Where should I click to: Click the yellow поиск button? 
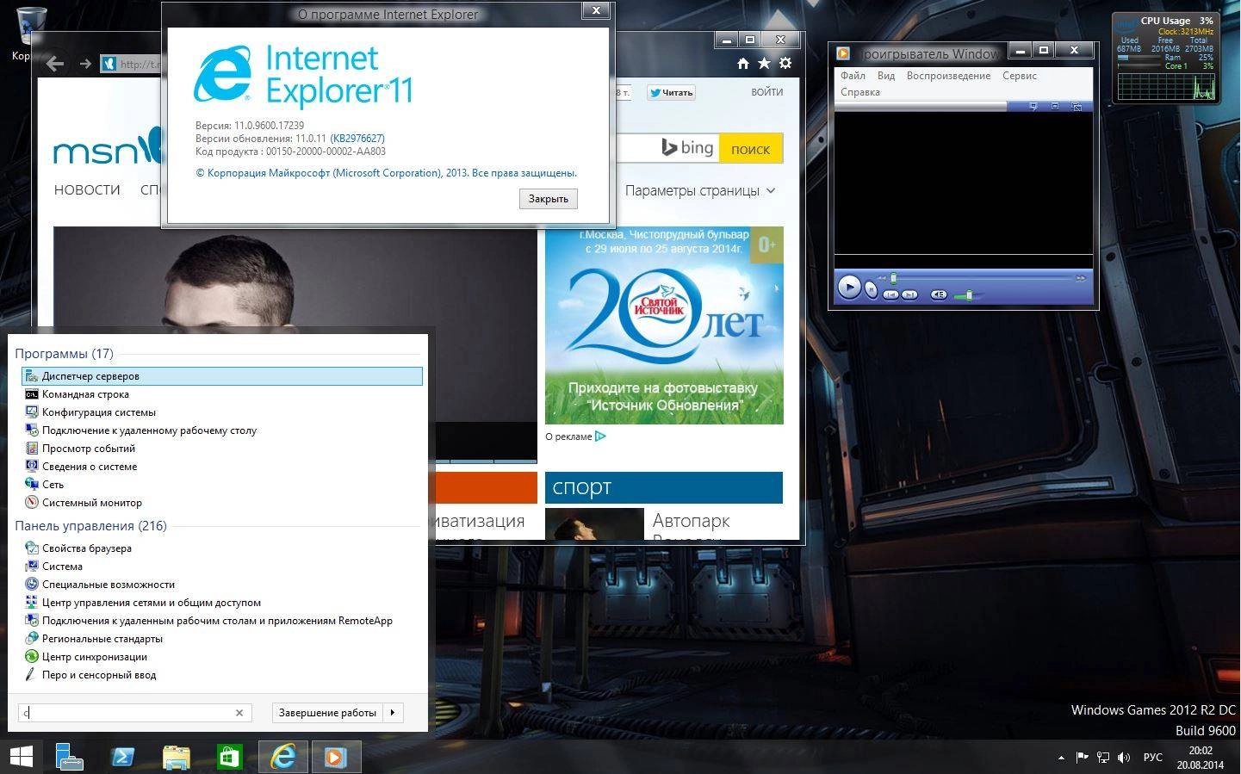pyautogui.click(x=750, y=149)
